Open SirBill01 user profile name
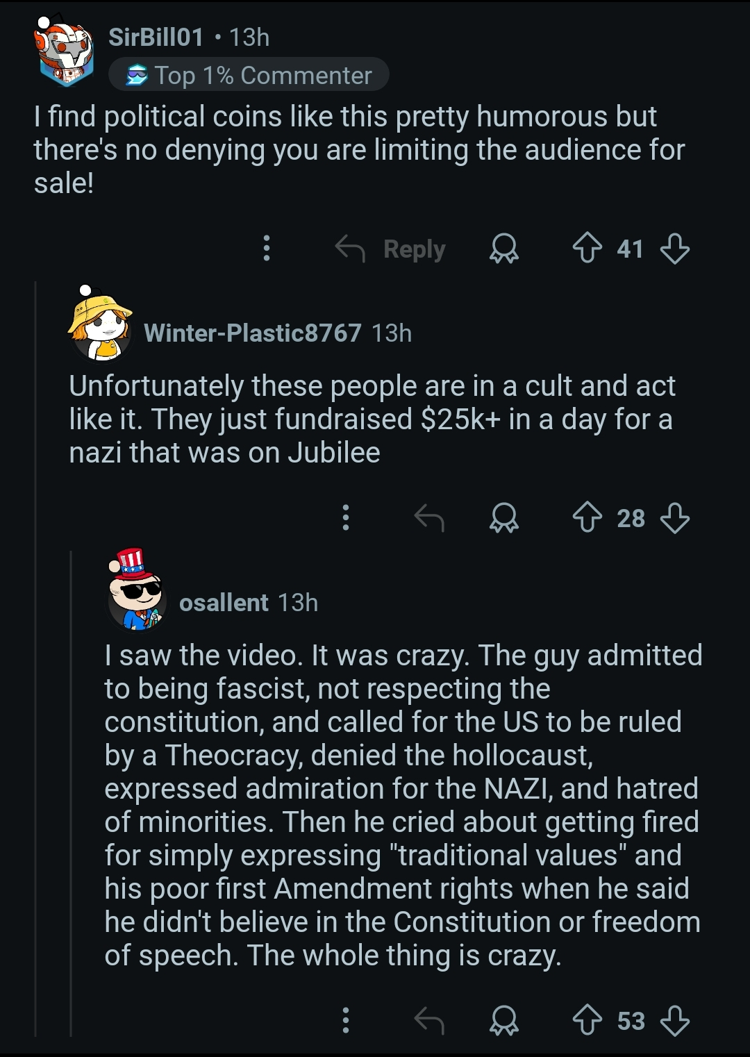 point(156,37)
